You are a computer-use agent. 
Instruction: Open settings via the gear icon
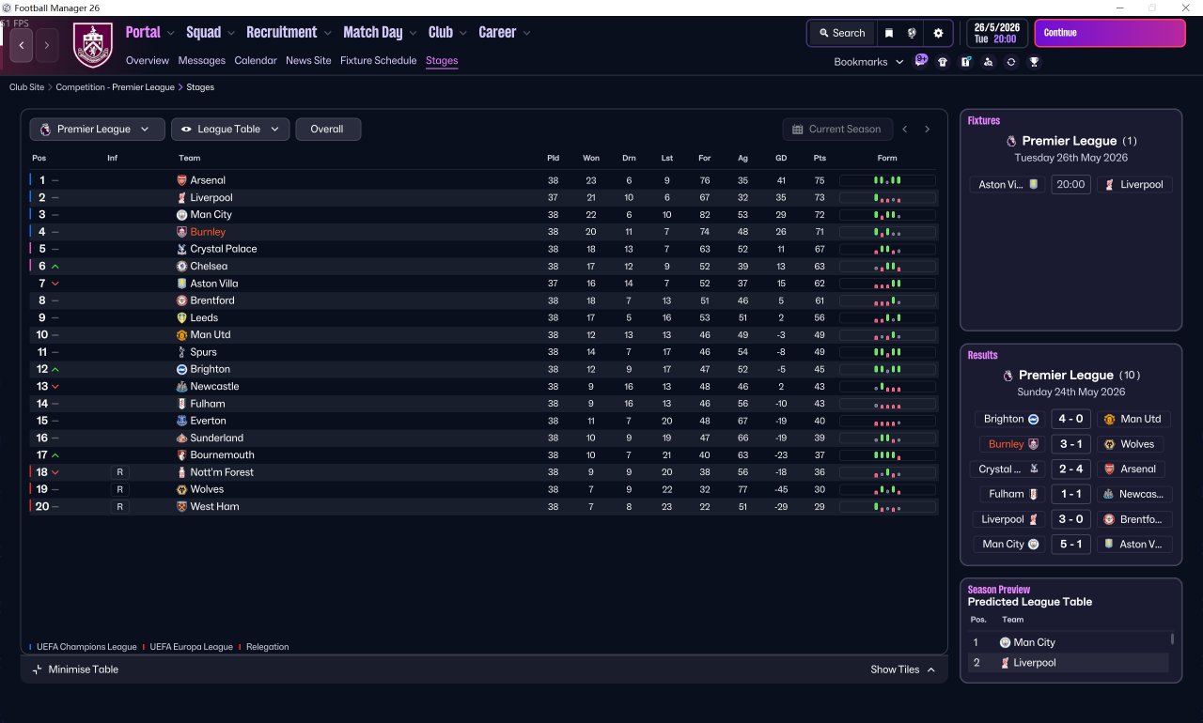click(x=938, y=33)
